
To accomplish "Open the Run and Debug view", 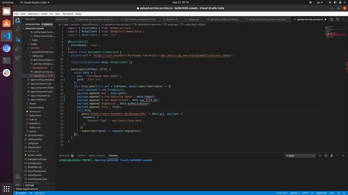I will pyautogui.click(x=17, y=49).
